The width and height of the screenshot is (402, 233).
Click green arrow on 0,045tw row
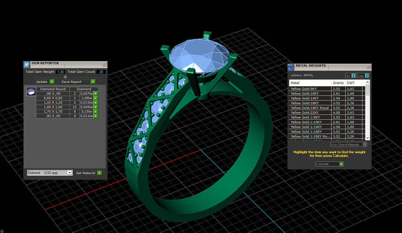click(96, 107)
